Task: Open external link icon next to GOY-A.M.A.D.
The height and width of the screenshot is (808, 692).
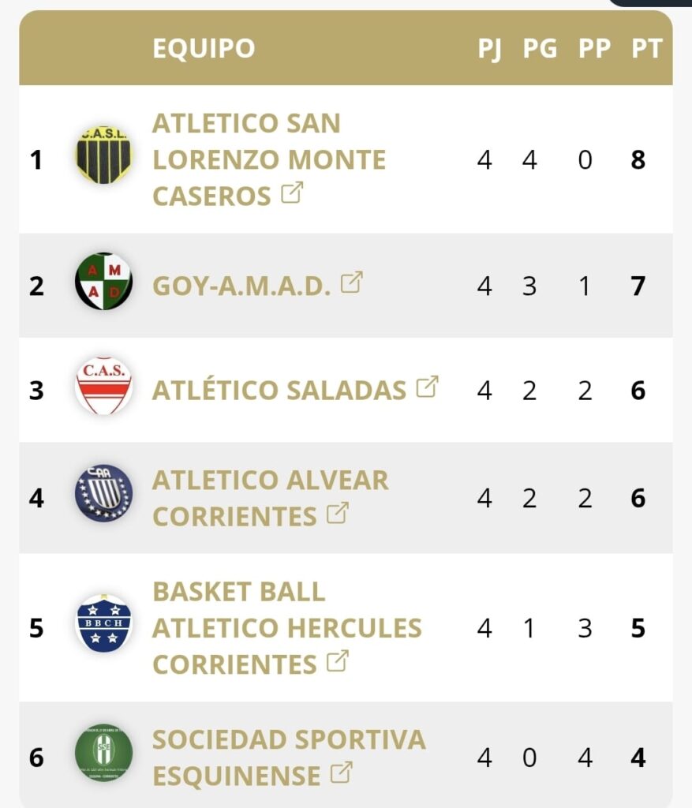Action: click(352, 282)
